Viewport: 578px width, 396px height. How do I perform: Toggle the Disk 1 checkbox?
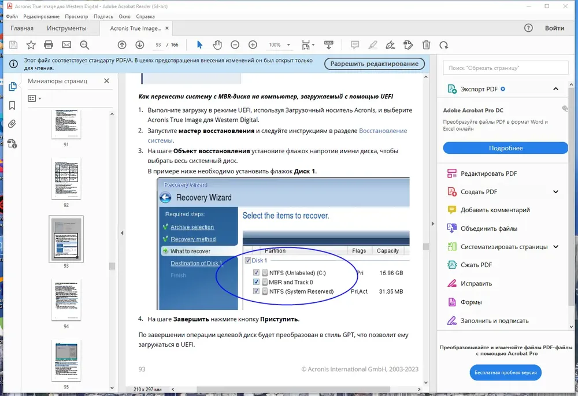(x=248, y=260)
